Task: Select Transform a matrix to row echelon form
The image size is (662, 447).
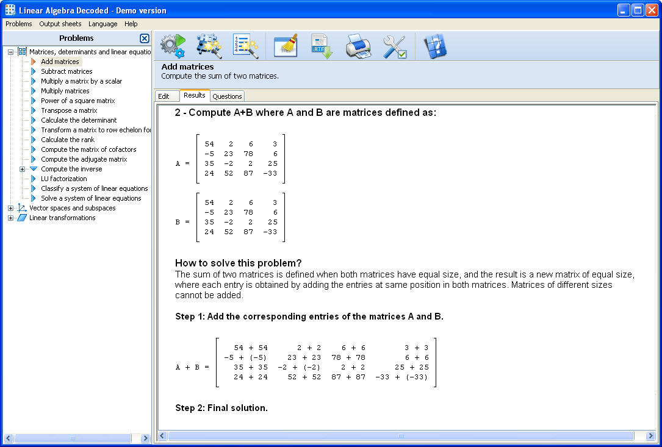Action: click(x=96, y=130)
